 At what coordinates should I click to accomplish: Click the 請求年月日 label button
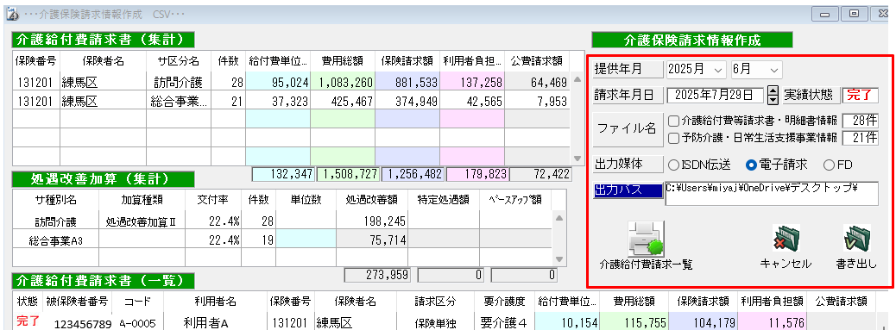pyautogui.click(x=628, y=95)
